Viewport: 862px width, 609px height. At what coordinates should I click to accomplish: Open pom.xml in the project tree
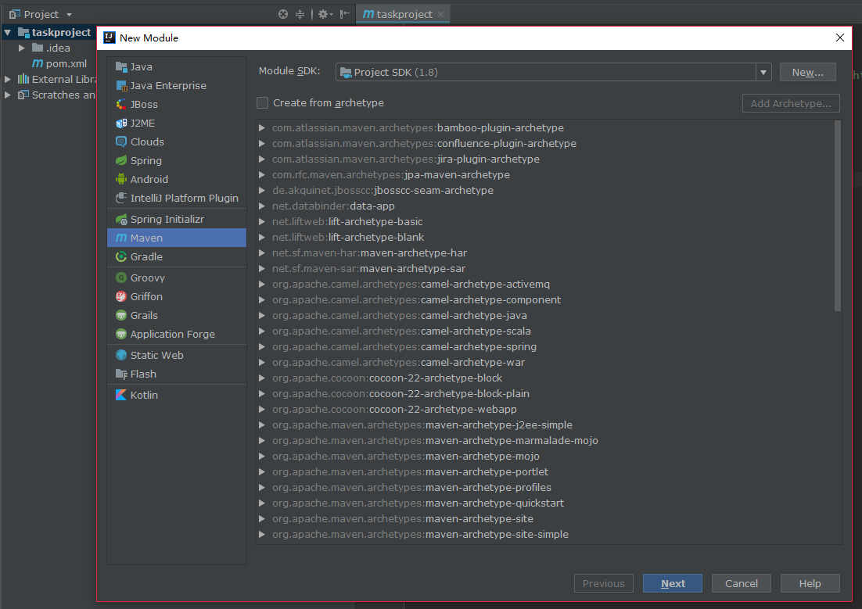click(66, 63)
